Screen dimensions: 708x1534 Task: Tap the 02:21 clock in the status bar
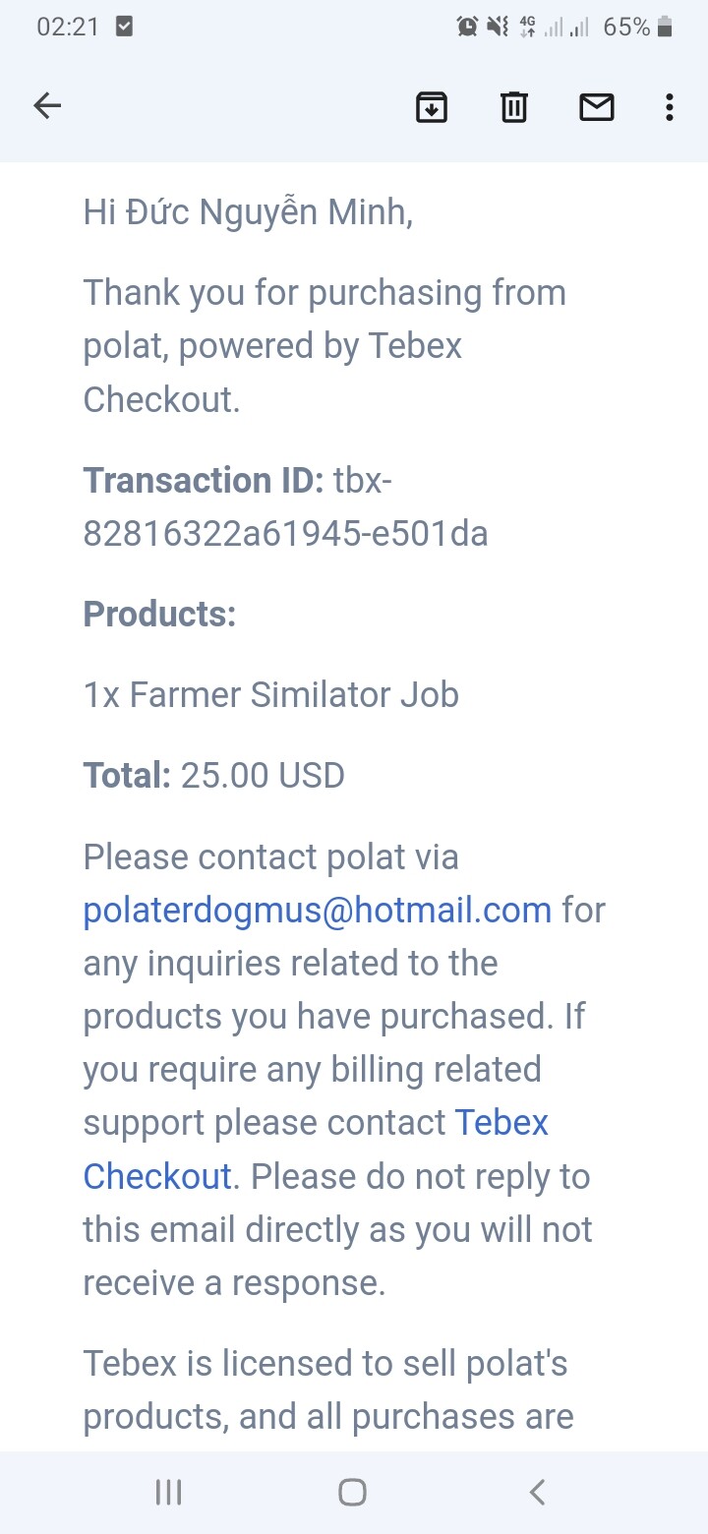tap(68, 28)
